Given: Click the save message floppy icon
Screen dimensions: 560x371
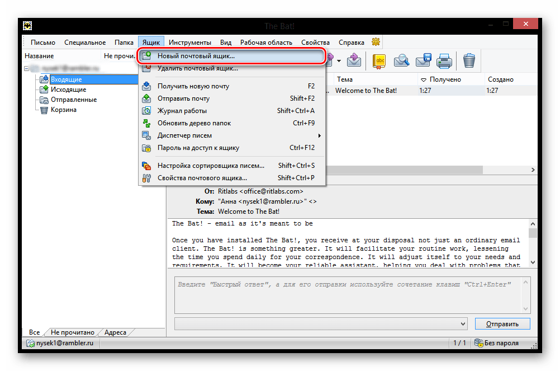Looking at the screenshot, I should click(x=423, y=60).
